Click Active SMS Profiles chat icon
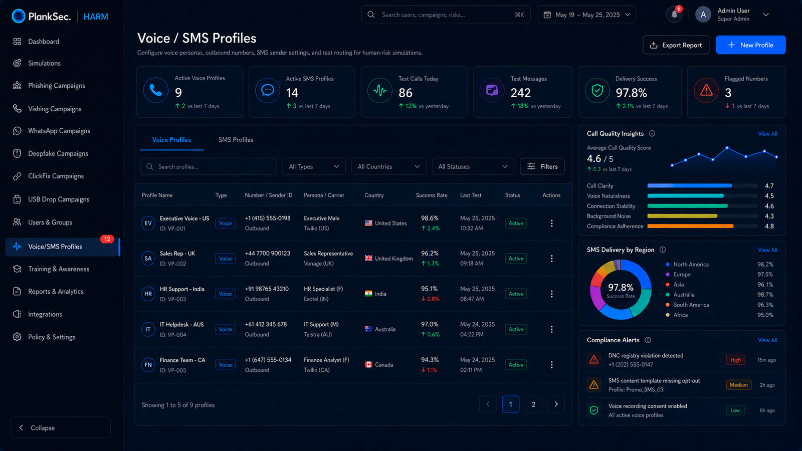The image size is (802, 451). pos(268,90)
